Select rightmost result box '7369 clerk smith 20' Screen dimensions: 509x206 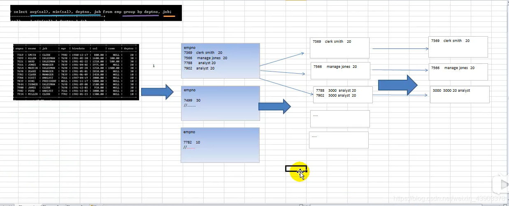pyautogui.click(x=458, y=47)
